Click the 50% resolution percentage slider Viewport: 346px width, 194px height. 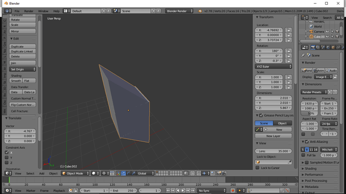pos(309,113)
